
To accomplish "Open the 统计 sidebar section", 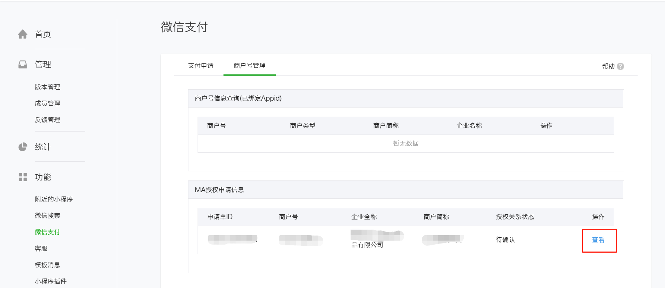I will point(43,147).
